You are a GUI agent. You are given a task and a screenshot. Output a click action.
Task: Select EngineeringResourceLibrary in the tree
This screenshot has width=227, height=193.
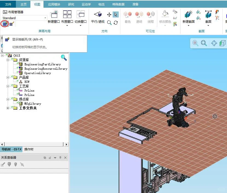coord(46,69)
